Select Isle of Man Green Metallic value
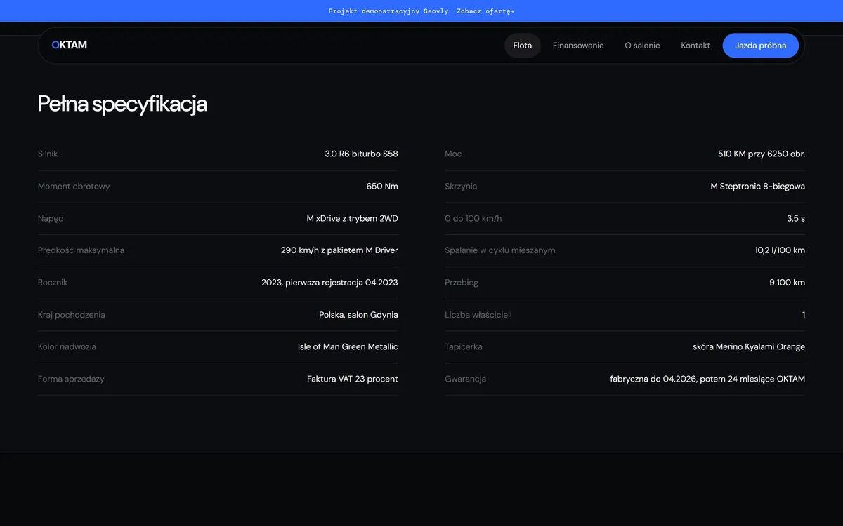The width and height of the screenshot is (843, 526). pyautogui.click(x=348, y=346)
